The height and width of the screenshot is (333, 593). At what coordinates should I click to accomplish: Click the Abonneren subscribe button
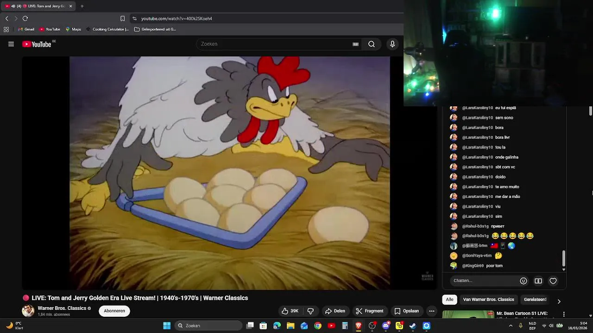(x=114, y=311)
